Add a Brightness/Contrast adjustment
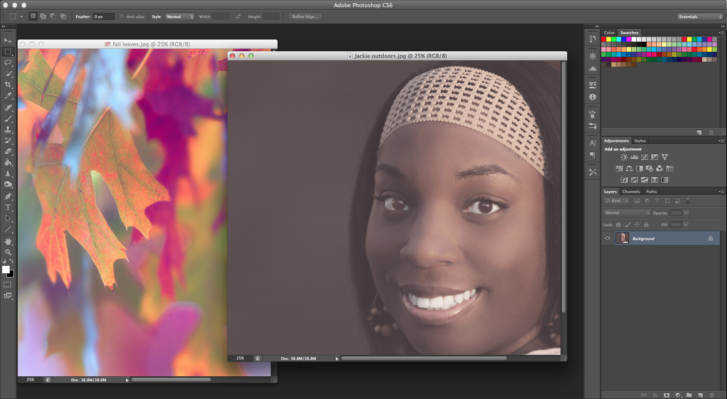Screen dimensions: 727x399 click(624, 157)
